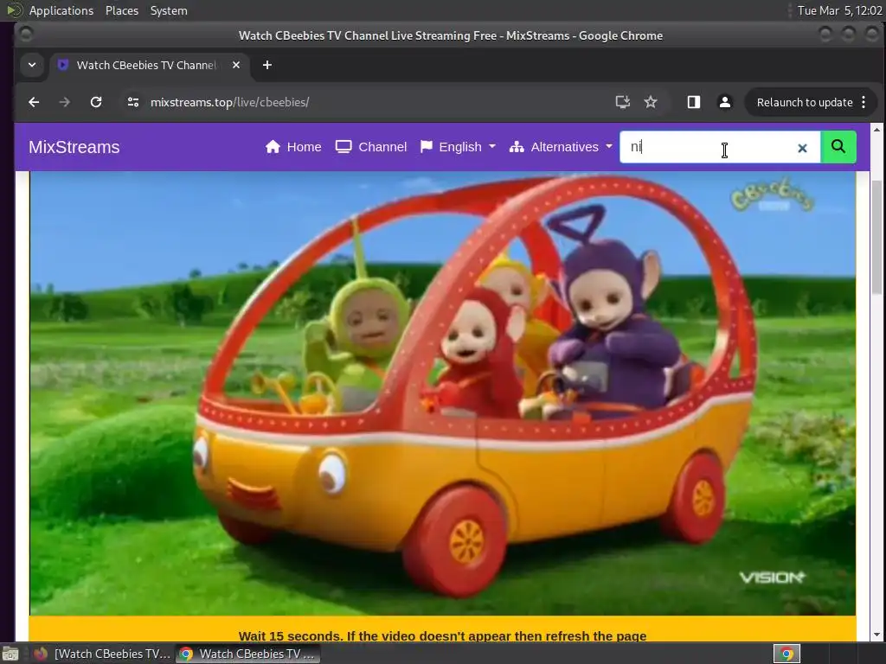Go back with the browser back arrow
Screen dimensions: 886x664
click(34, 102)
